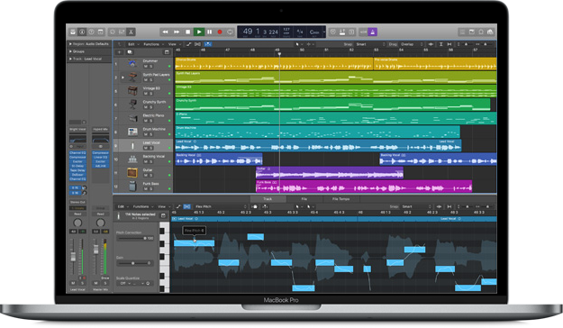This screenshot has width=563, height=328.
Task: Click the Stop transport button
Action: (187, 32)
